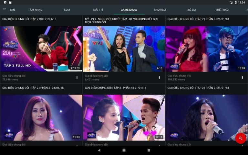Image resolution: width=248 pixels, height=155 pixels.
Task: Switch to the Âm Nhạc tab
Action: [x=36, y=10]
